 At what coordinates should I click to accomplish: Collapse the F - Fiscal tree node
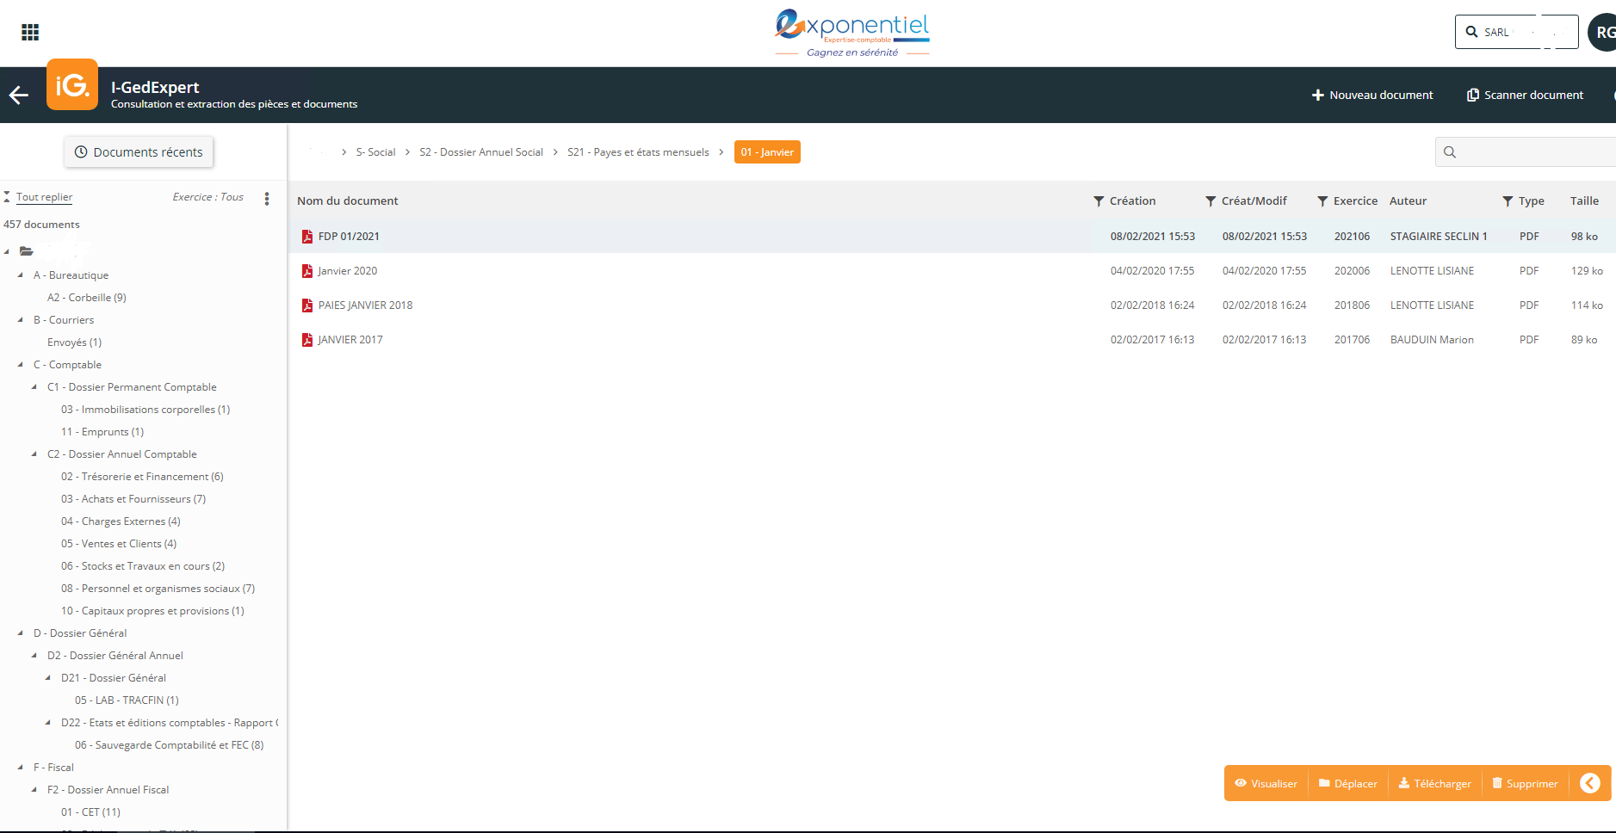(x=21, y=768)
